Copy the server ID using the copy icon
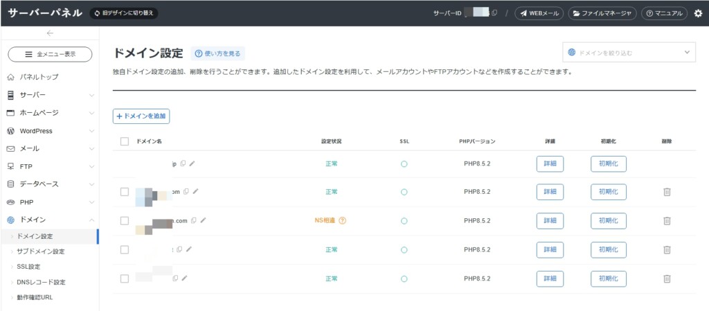This screenshot has width=709, height=311. point(494,14)
